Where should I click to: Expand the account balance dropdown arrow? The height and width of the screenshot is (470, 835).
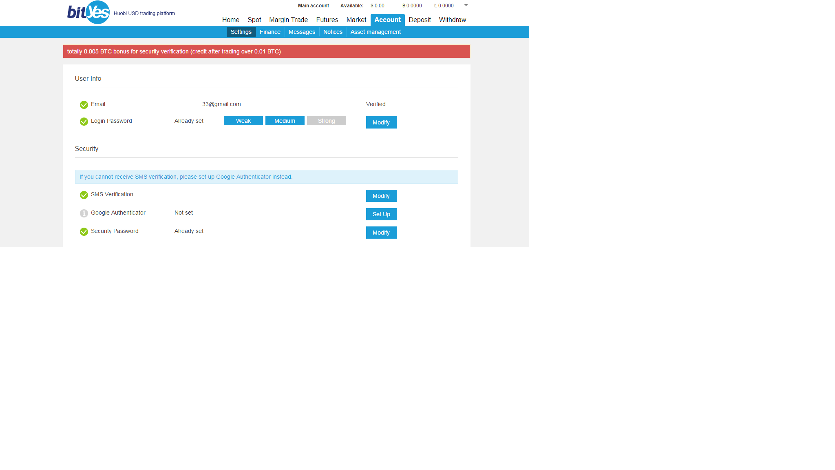466,5
